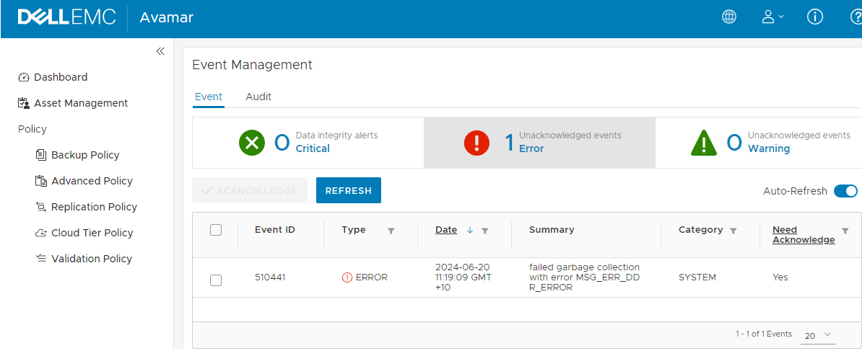Viewport: 862px width, 351px height.
Task: Click the green Critical alerts icon
Action: coord(252,143)
